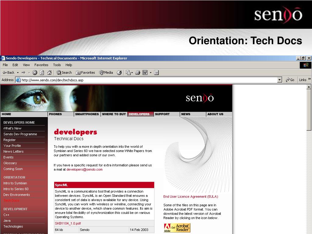The height and width of the screenshot is (234, 312).
Task: Click the Forward arrow button
Action: click(23, 73)
